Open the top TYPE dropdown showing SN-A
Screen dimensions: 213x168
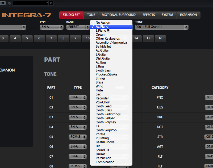click(x=52, y=27)
